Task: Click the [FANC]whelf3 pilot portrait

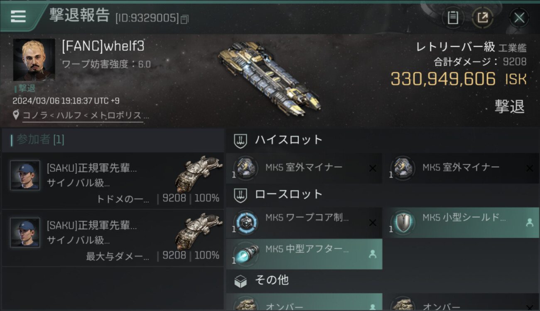Action: coord(34,59)
